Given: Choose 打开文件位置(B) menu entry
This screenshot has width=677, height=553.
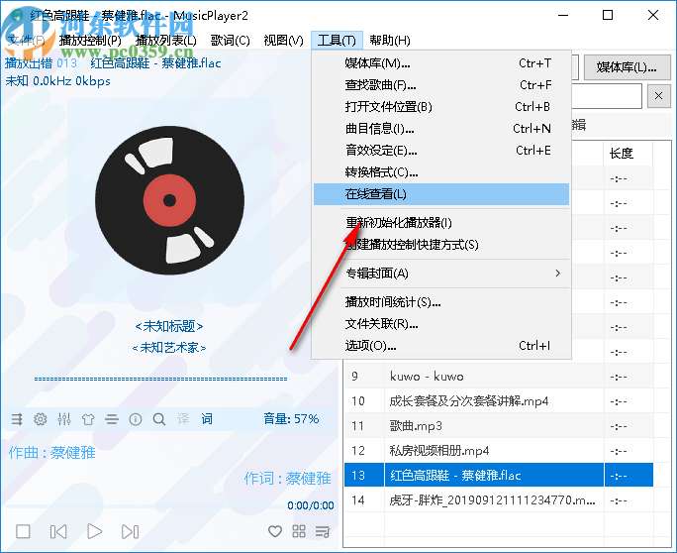Looking at the screenshot, I should point(441,106).
